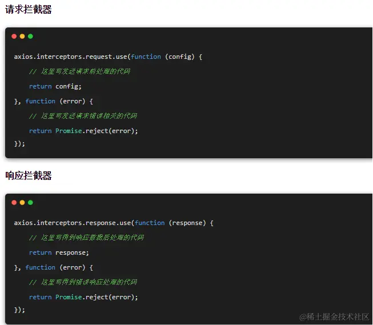
Task: Click the yellow dot on the request interceptor code block
Action: (22, 37)
